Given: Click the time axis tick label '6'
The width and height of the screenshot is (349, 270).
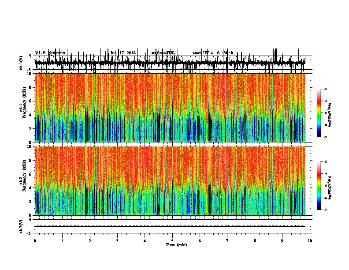Looking at the screenshot, I should click(x=200, y=241).
